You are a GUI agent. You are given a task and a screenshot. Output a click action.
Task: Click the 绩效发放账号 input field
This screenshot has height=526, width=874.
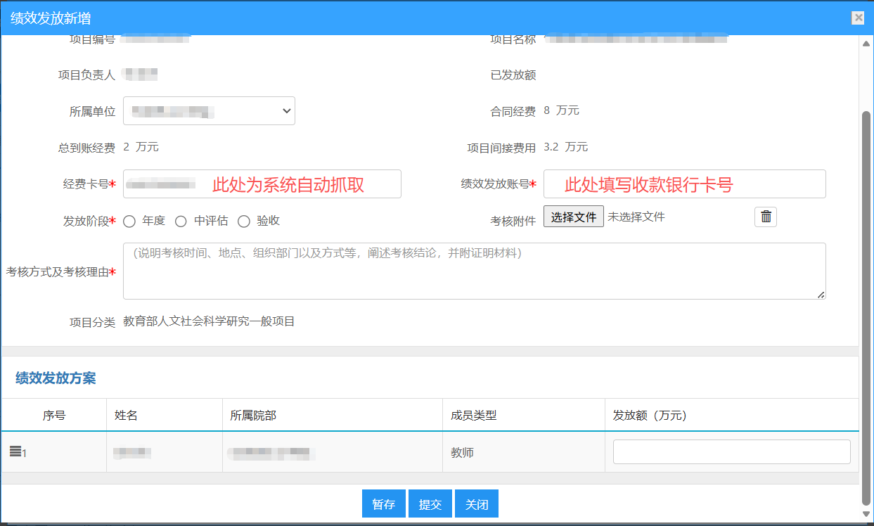click(x=685, y=184)
